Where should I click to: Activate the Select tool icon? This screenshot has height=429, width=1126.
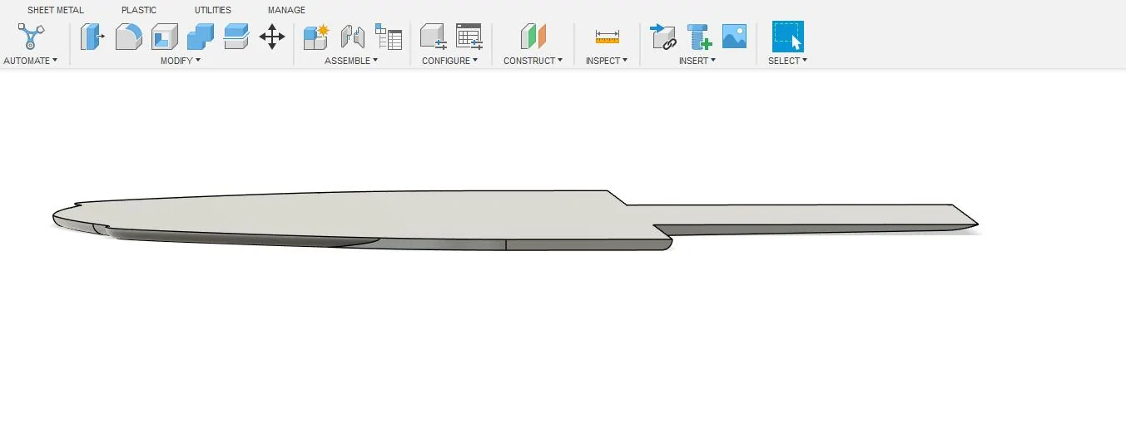tap(788, 37)
